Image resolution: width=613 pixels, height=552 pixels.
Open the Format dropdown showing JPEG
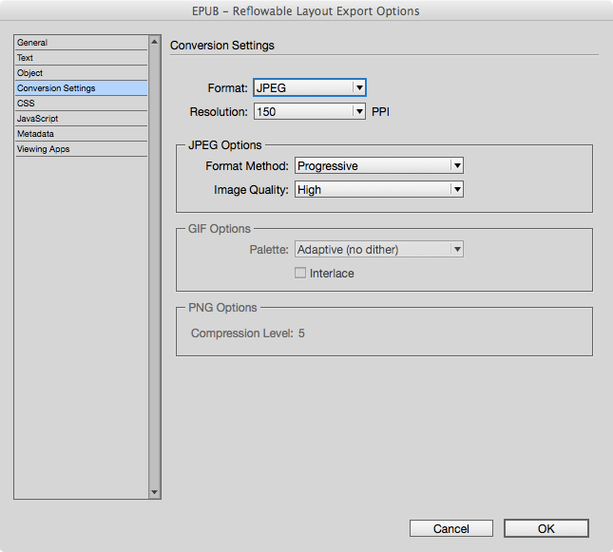coord(310,87)
